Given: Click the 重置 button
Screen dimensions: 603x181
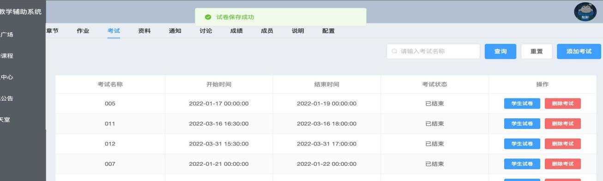Looking at the screenshot, I should (537, 52).
